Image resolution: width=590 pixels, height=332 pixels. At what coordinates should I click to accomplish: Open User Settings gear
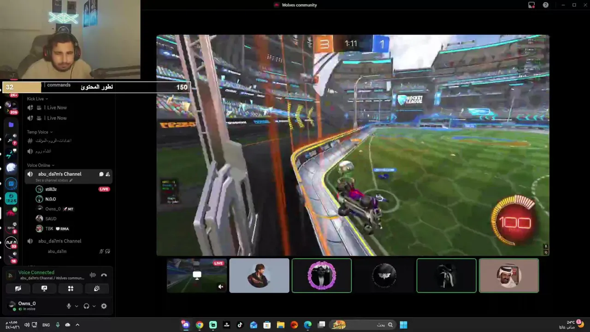(x=104, y=306)
